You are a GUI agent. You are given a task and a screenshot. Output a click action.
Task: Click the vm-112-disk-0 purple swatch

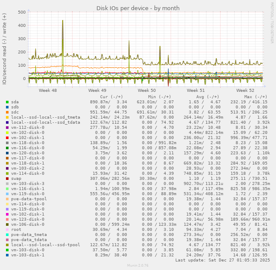[7, 128]
